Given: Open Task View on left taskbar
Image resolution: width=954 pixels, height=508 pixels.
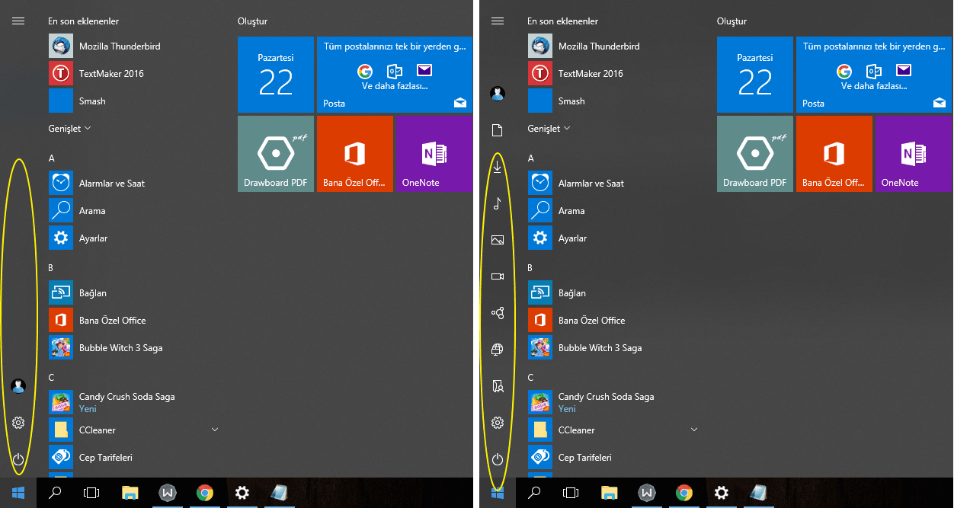Looking at the screenshot, I should point(91,493).
